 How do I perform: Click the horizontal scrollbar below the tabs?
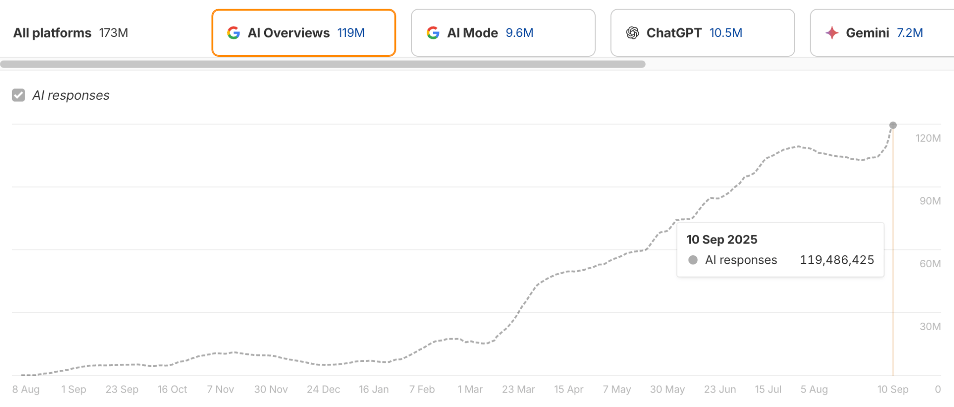pos(322,64)
